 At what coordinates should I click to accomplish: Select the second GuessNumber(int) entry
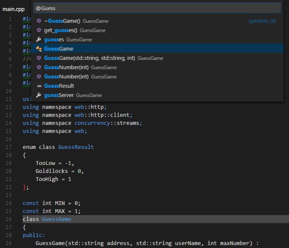(x=66, y=76)
